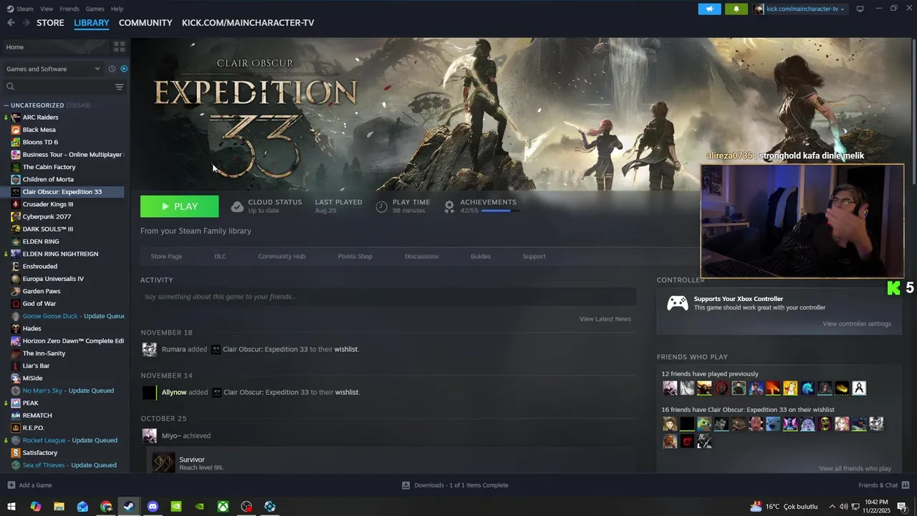Go back with the back arrow
Image resolution: width=917 pixels, height=516 pixels.
tap(11, 23)
